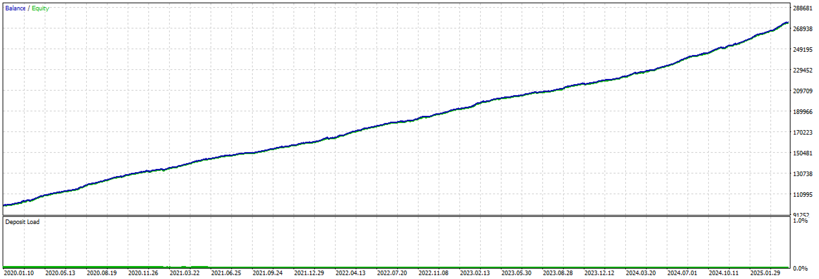The image size is (819, 279).
Task: Click the 2020.01.10 date label
Action: coord(19,274)
